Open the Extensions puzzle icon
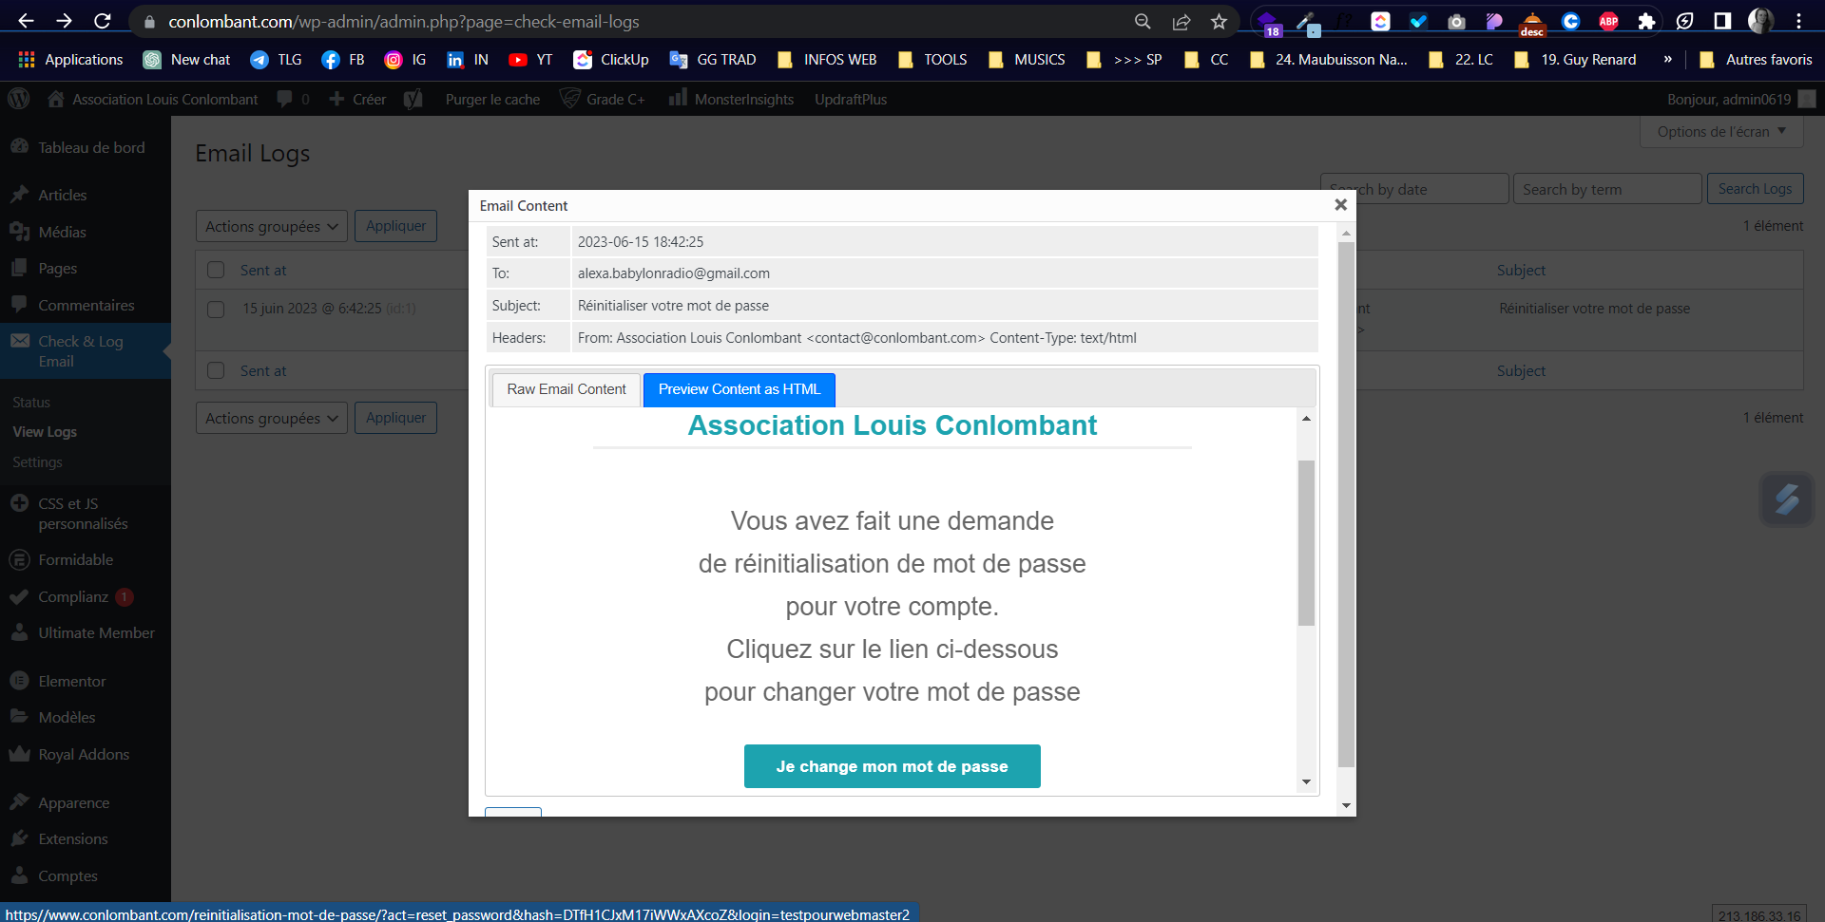 click(1646, 21)
